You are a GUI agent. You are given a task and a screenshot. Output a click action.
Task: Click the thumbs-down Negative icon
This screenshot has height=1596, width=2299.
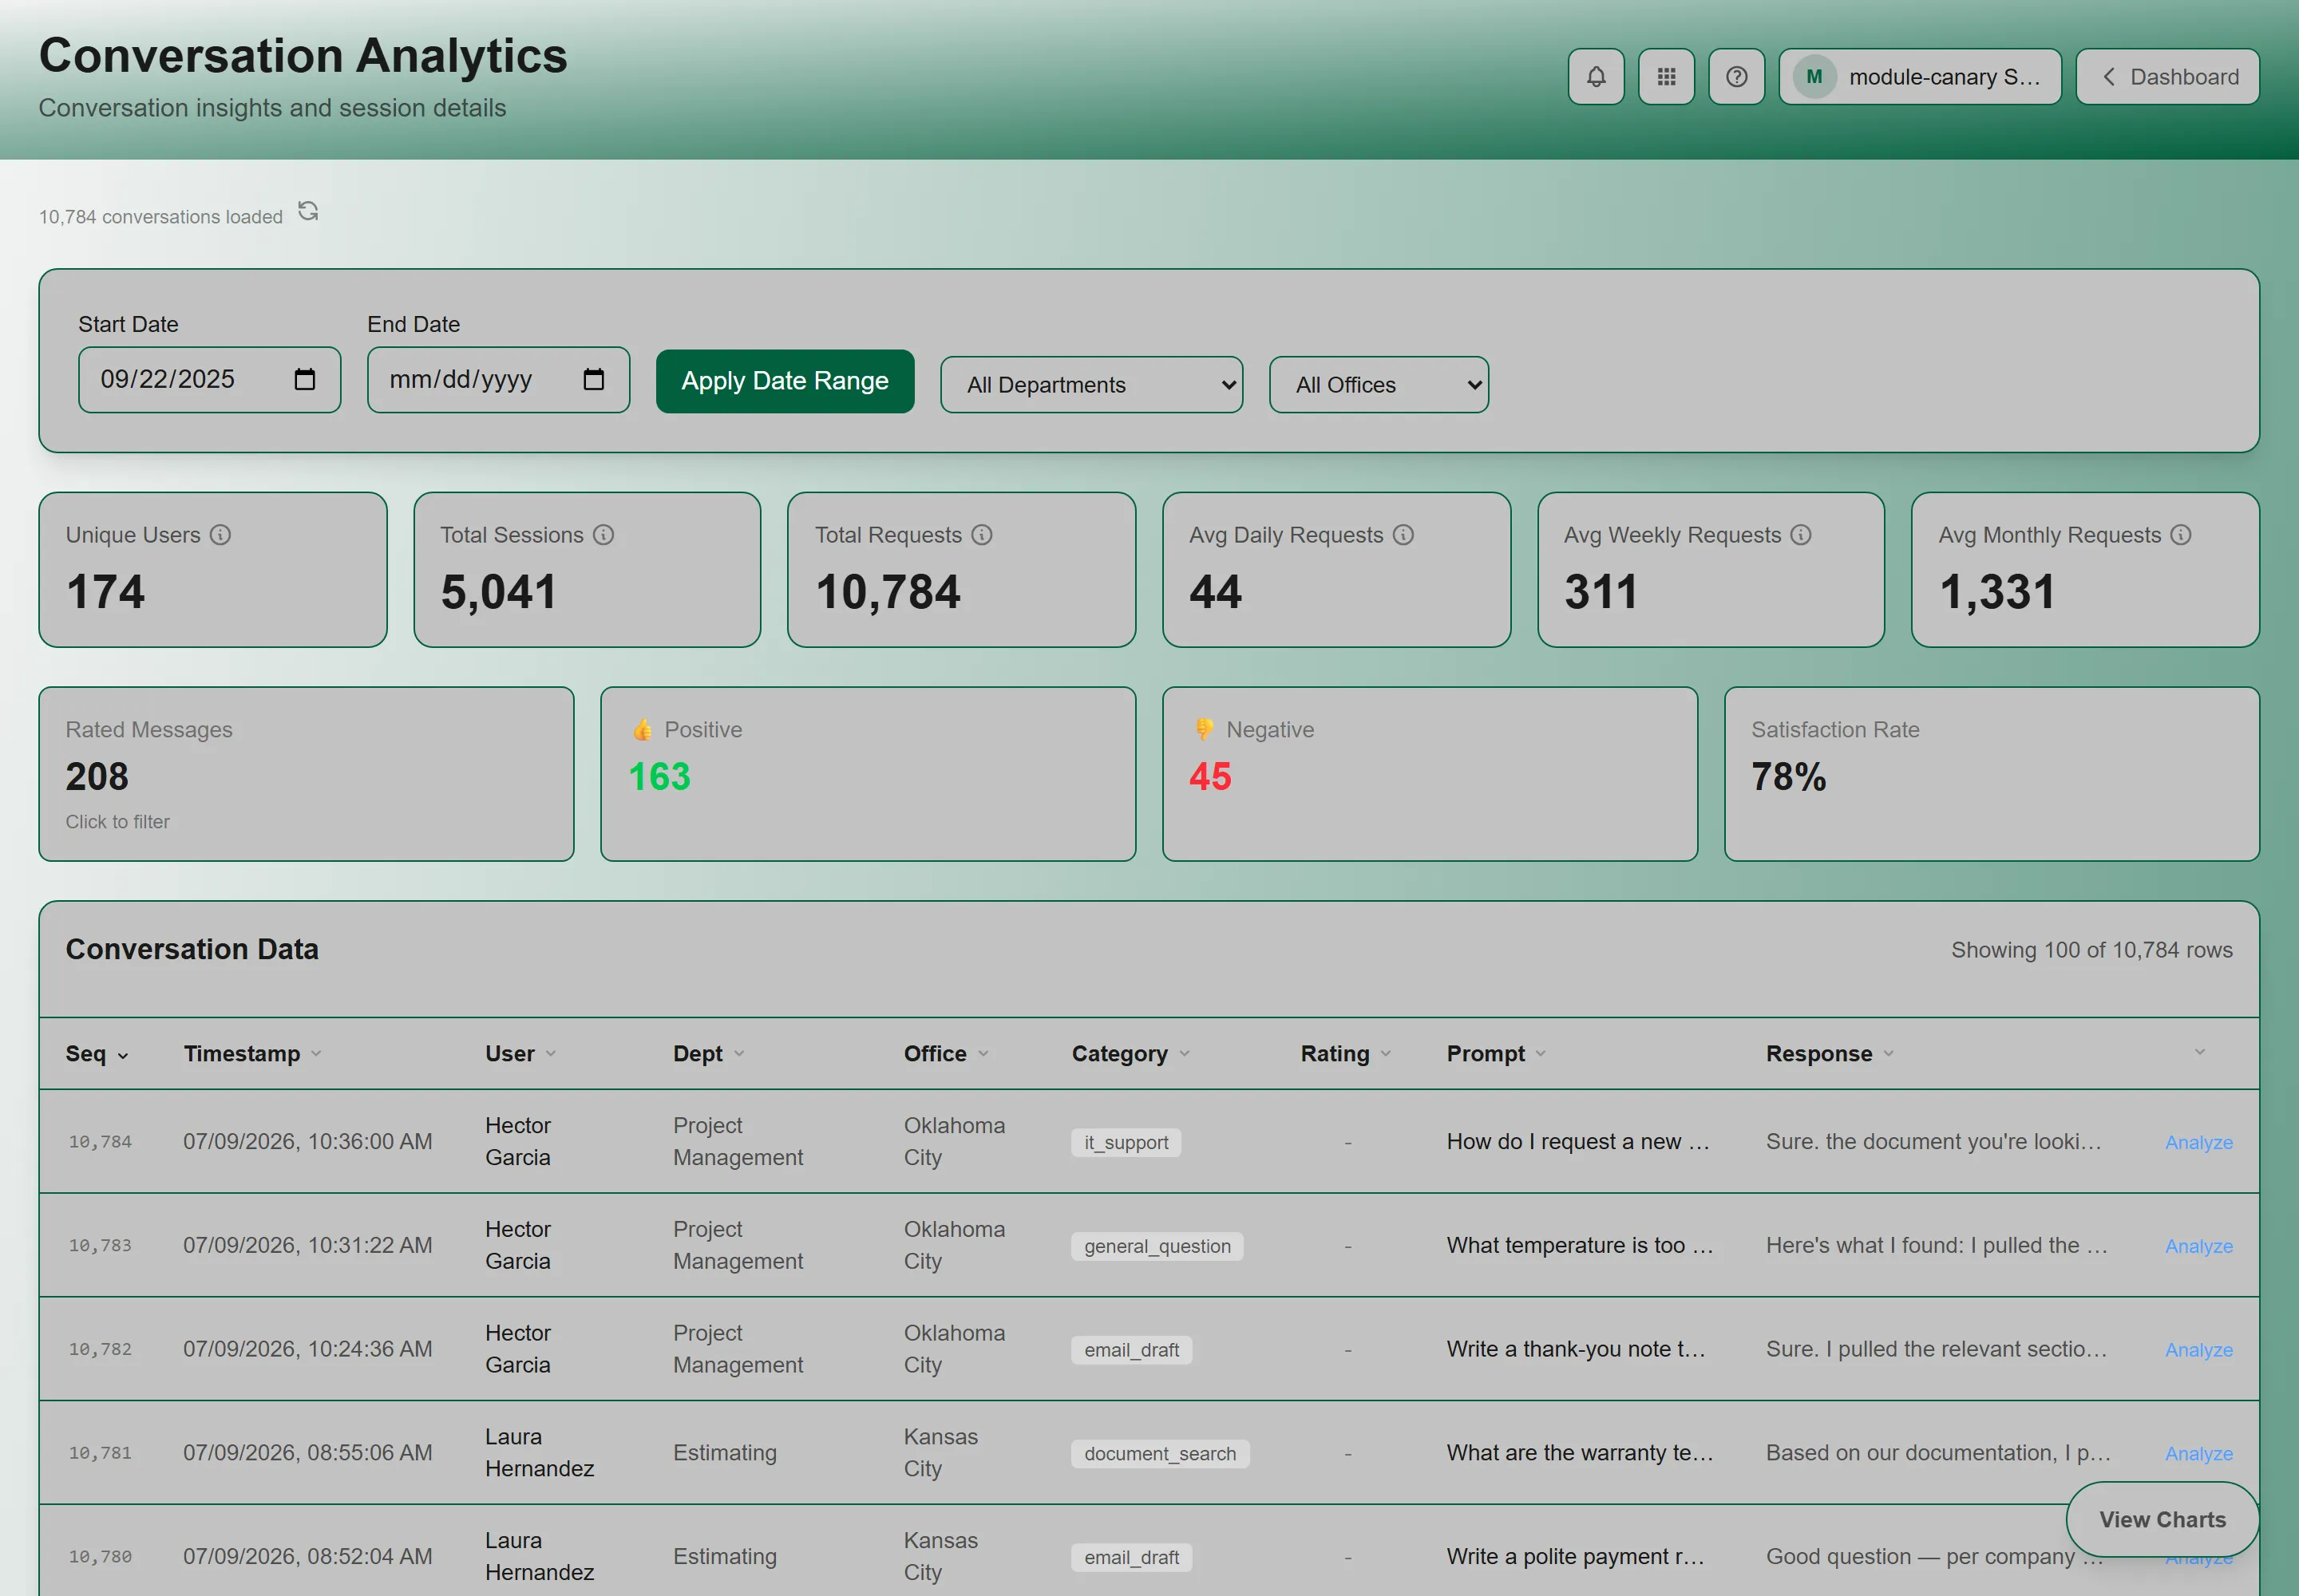pyautogui.click(x=1205, y=730)
